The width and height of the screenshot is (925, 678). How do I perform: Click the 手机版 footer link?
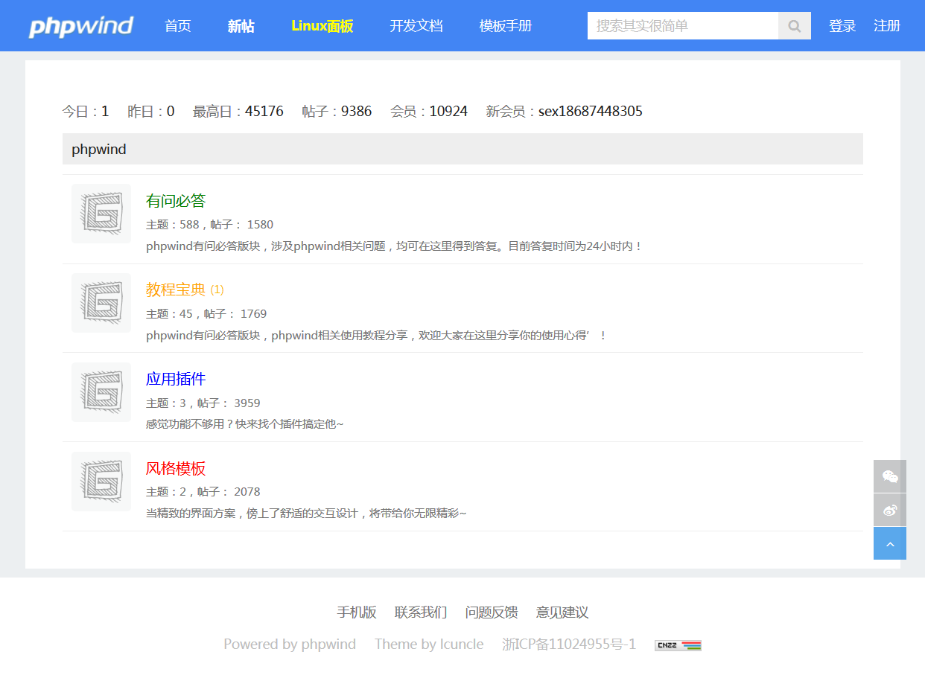(357, 613)
